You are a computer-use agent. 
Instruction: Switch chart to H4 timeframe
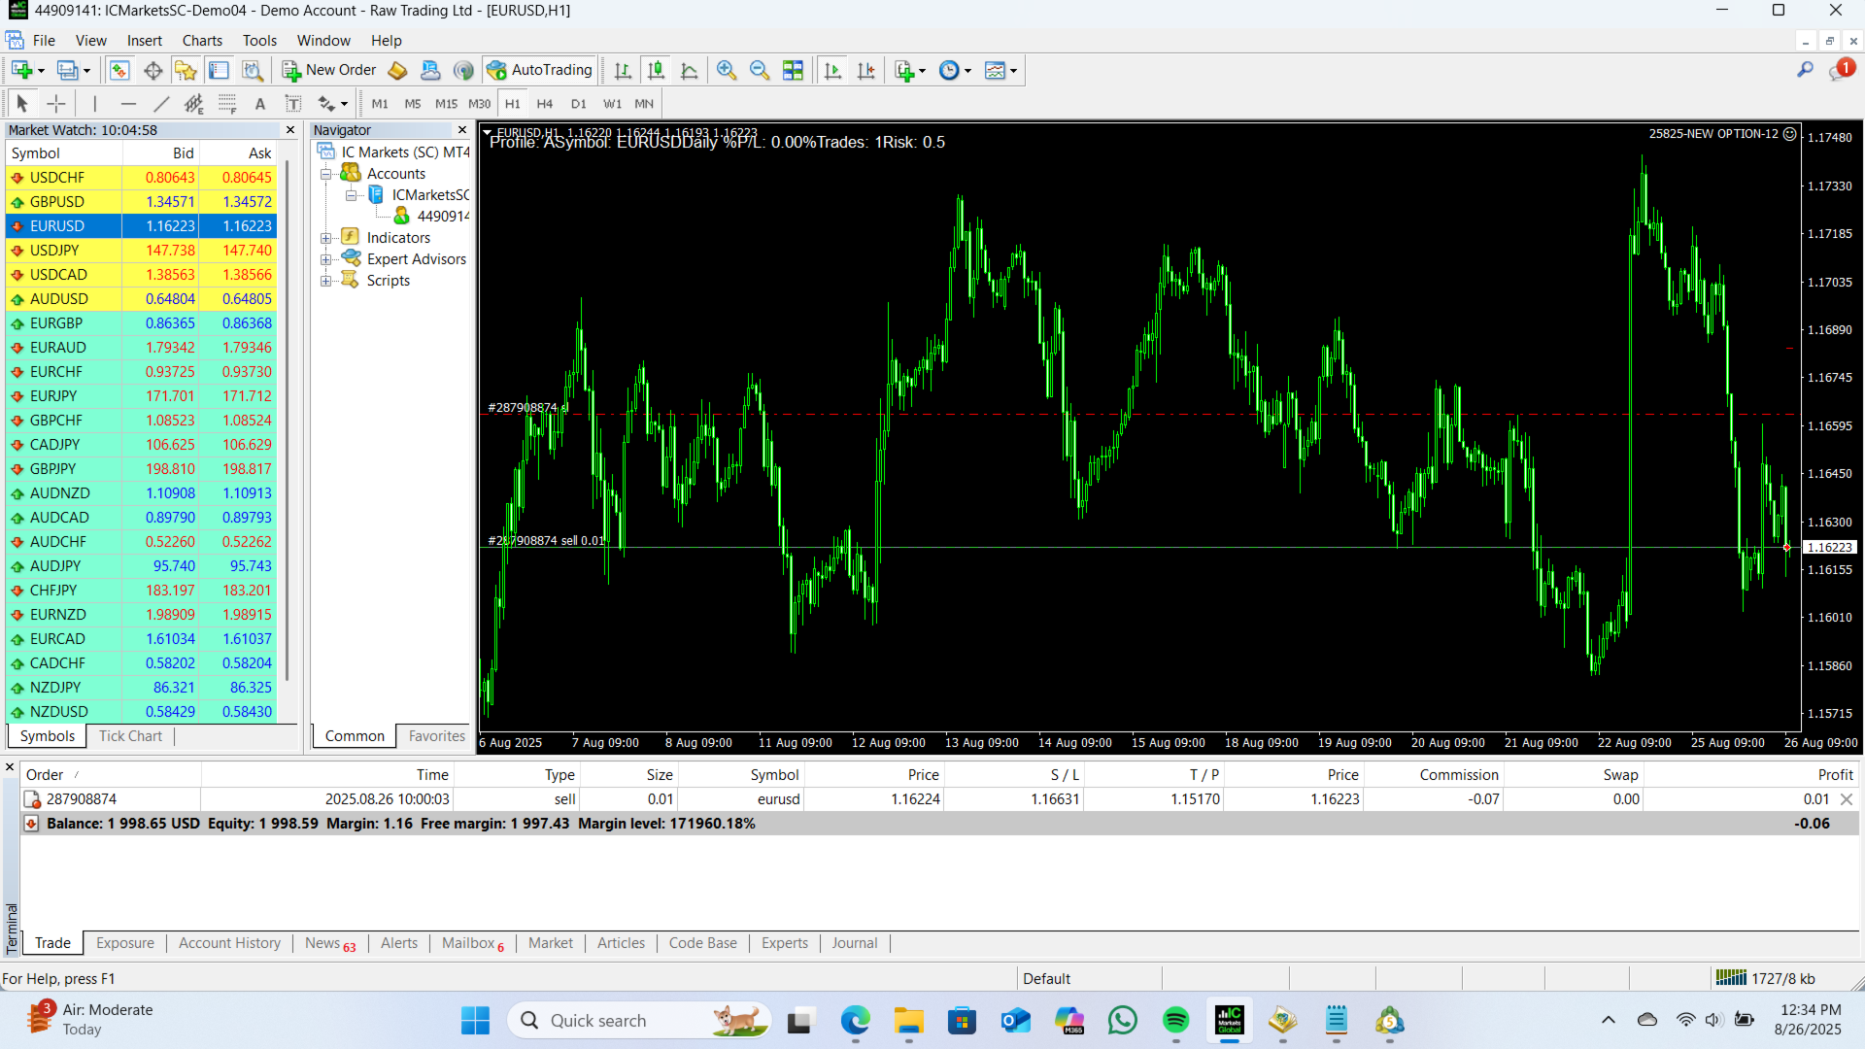pos(545,103)
